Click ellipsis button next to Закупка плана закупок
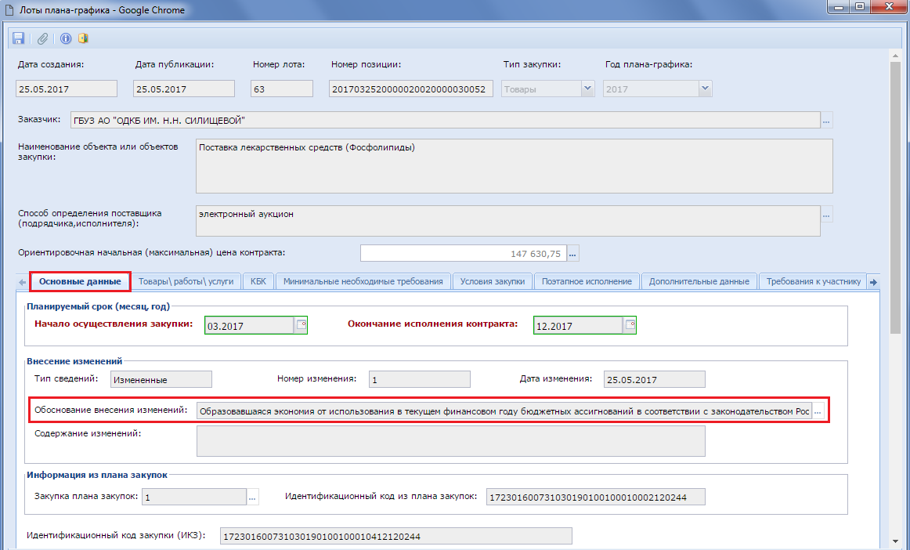The height and width of the screenshot is (550, 910). [x=252, y=497]
